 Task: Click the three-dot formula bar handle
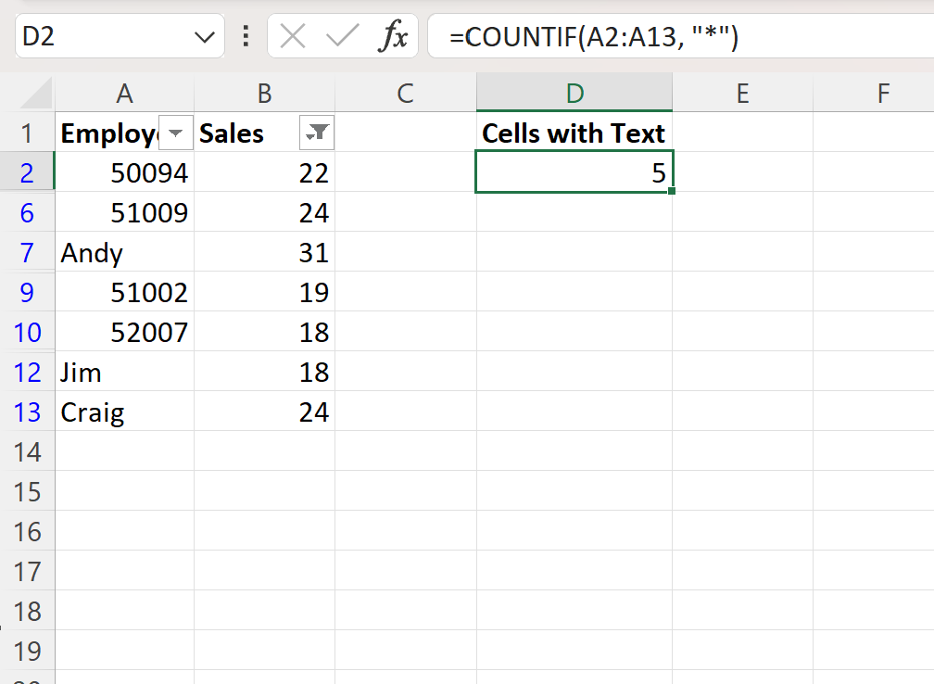(246, 36)
